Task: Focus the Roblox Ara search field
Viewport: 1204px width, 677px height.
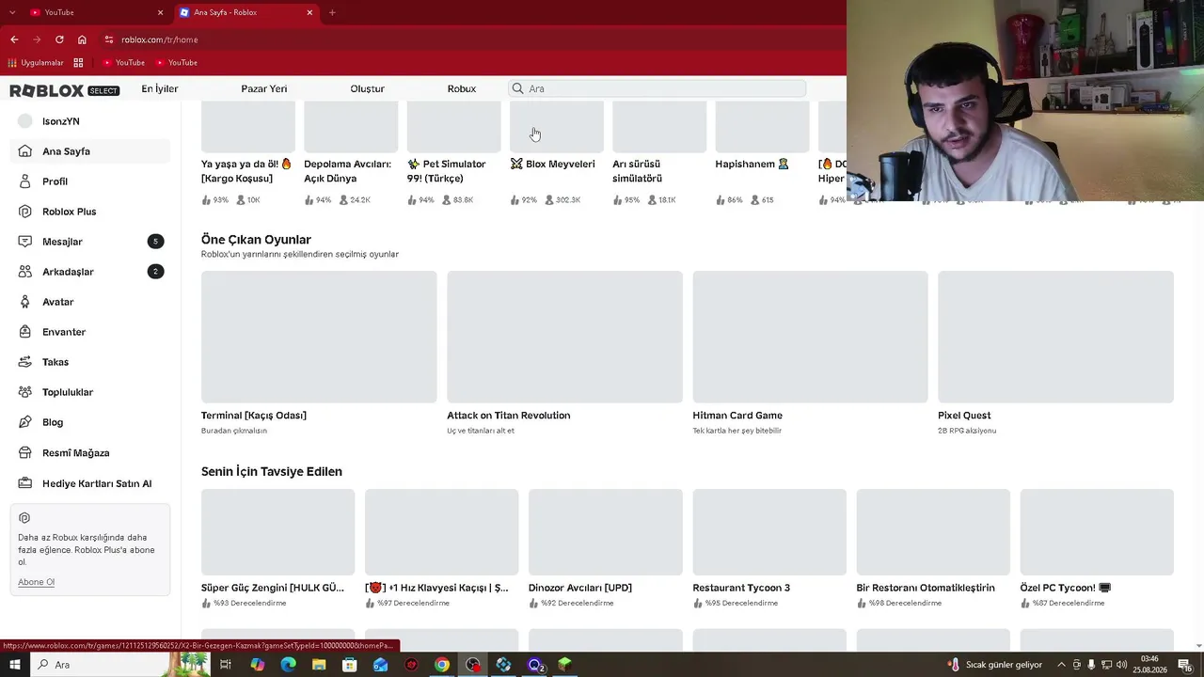Action: [x=658, y=88]
